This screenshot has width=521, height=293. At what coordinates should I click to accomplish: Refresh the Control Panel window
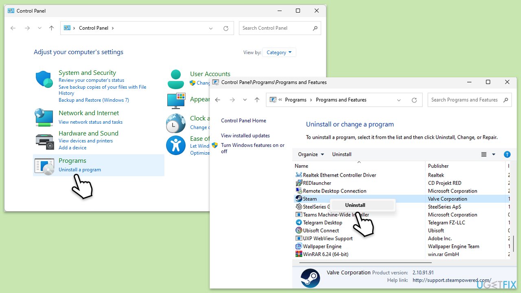pos(226,28)
